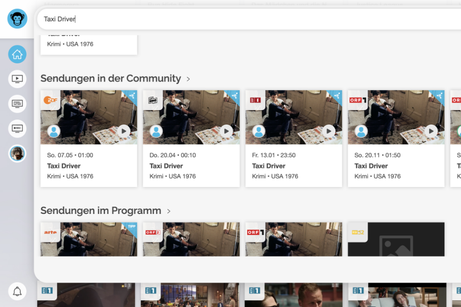Play the SRF 1 Taxi Driver recording

click(x=329, y=131)
